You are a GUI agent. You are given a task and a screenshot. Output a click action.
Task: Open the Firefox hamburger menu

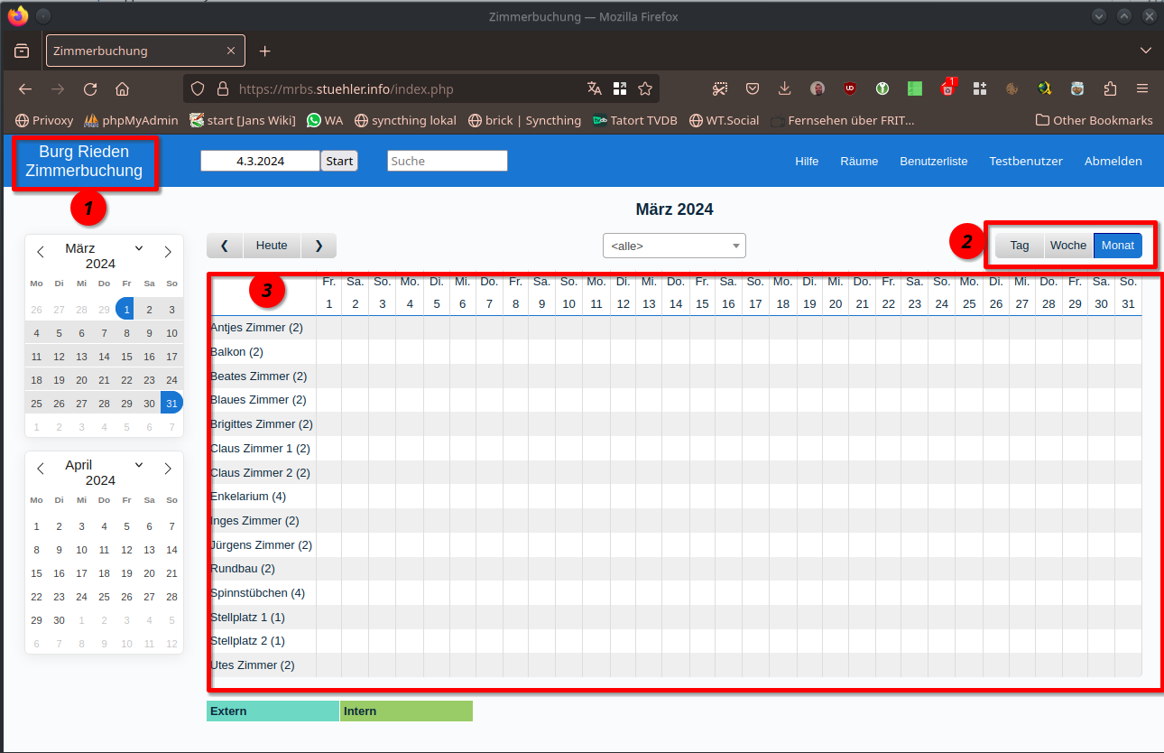coord(1142,88)
